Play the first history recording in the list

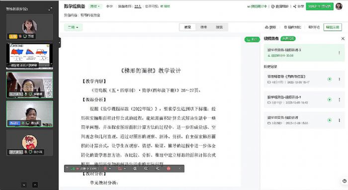[330, 79]
